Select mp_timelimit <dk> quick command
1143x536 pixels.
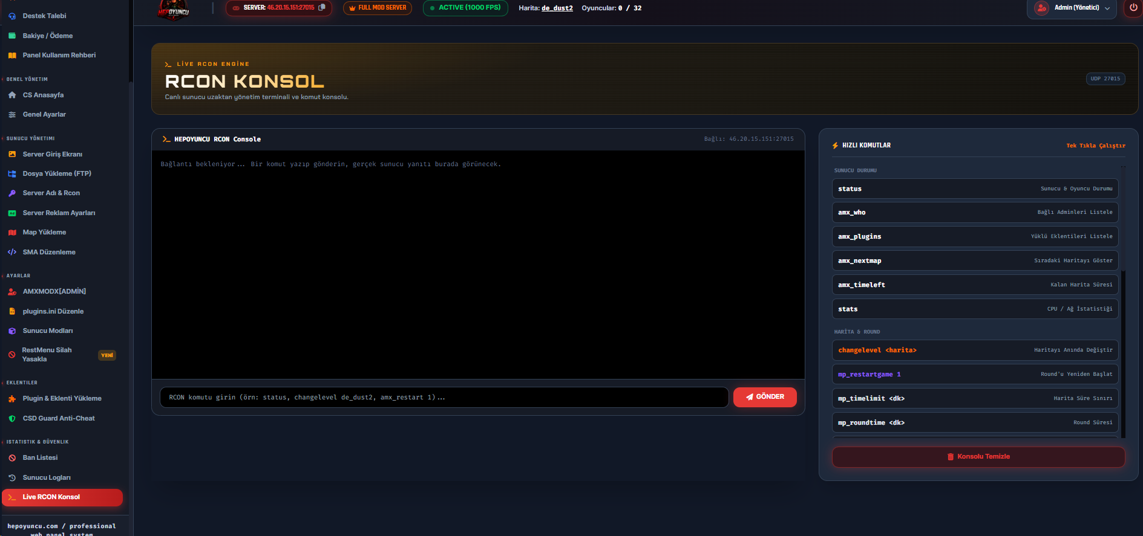[x=975, y=399]
